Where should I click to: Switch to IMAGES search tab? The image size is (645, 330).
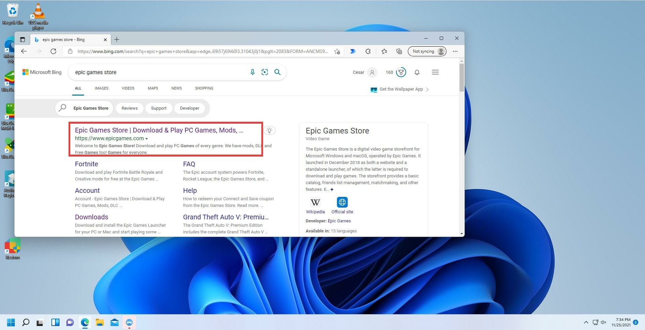pyautogui.click(x=101, y=88)
